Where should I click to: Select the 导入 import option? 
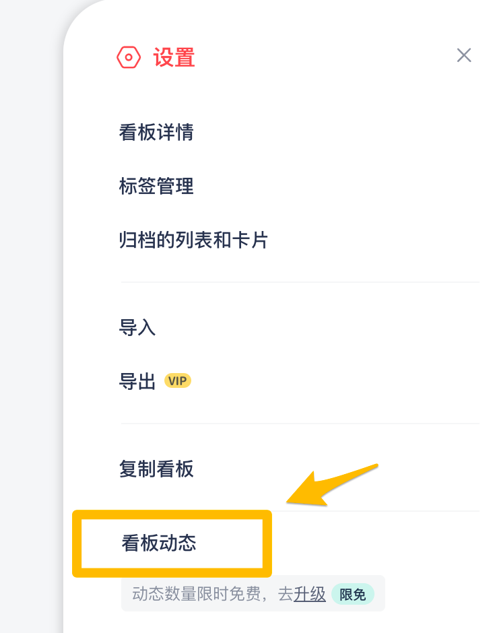(x=137, y=328)
